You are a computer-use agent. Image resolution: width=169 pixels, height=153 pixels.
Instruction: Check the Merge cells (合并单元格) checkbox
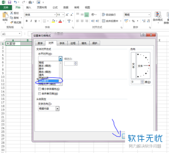[39, 93]
